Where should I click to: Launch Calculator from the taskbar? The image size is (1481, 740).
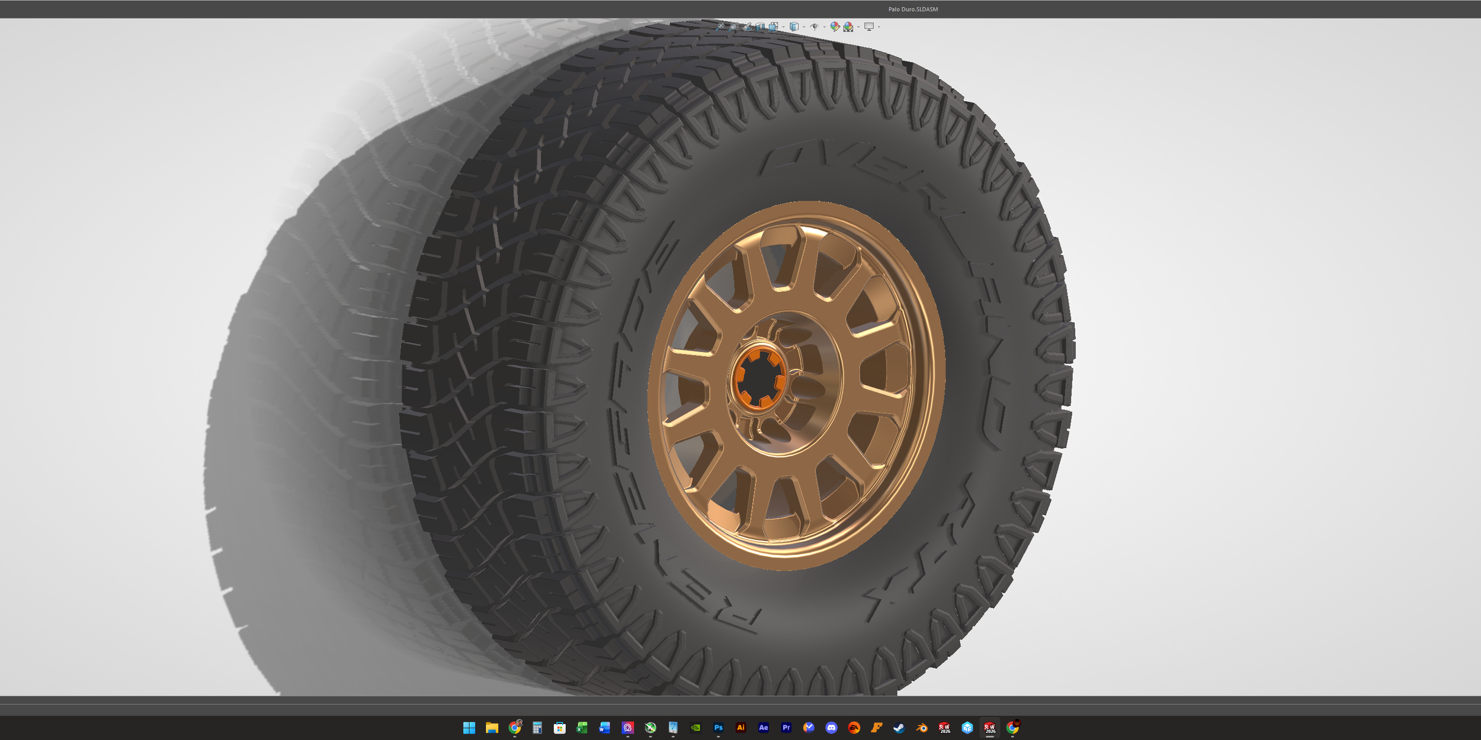tap(537, 728)
